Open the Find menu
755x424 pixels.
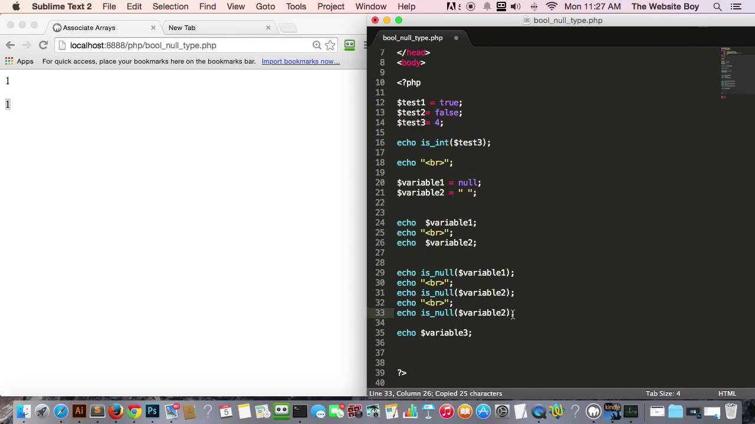coord(208,6)
